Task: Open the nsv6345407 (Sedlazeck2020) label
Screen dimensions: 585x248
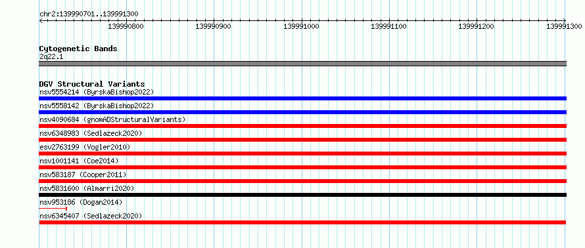Action: click(91, 216)
